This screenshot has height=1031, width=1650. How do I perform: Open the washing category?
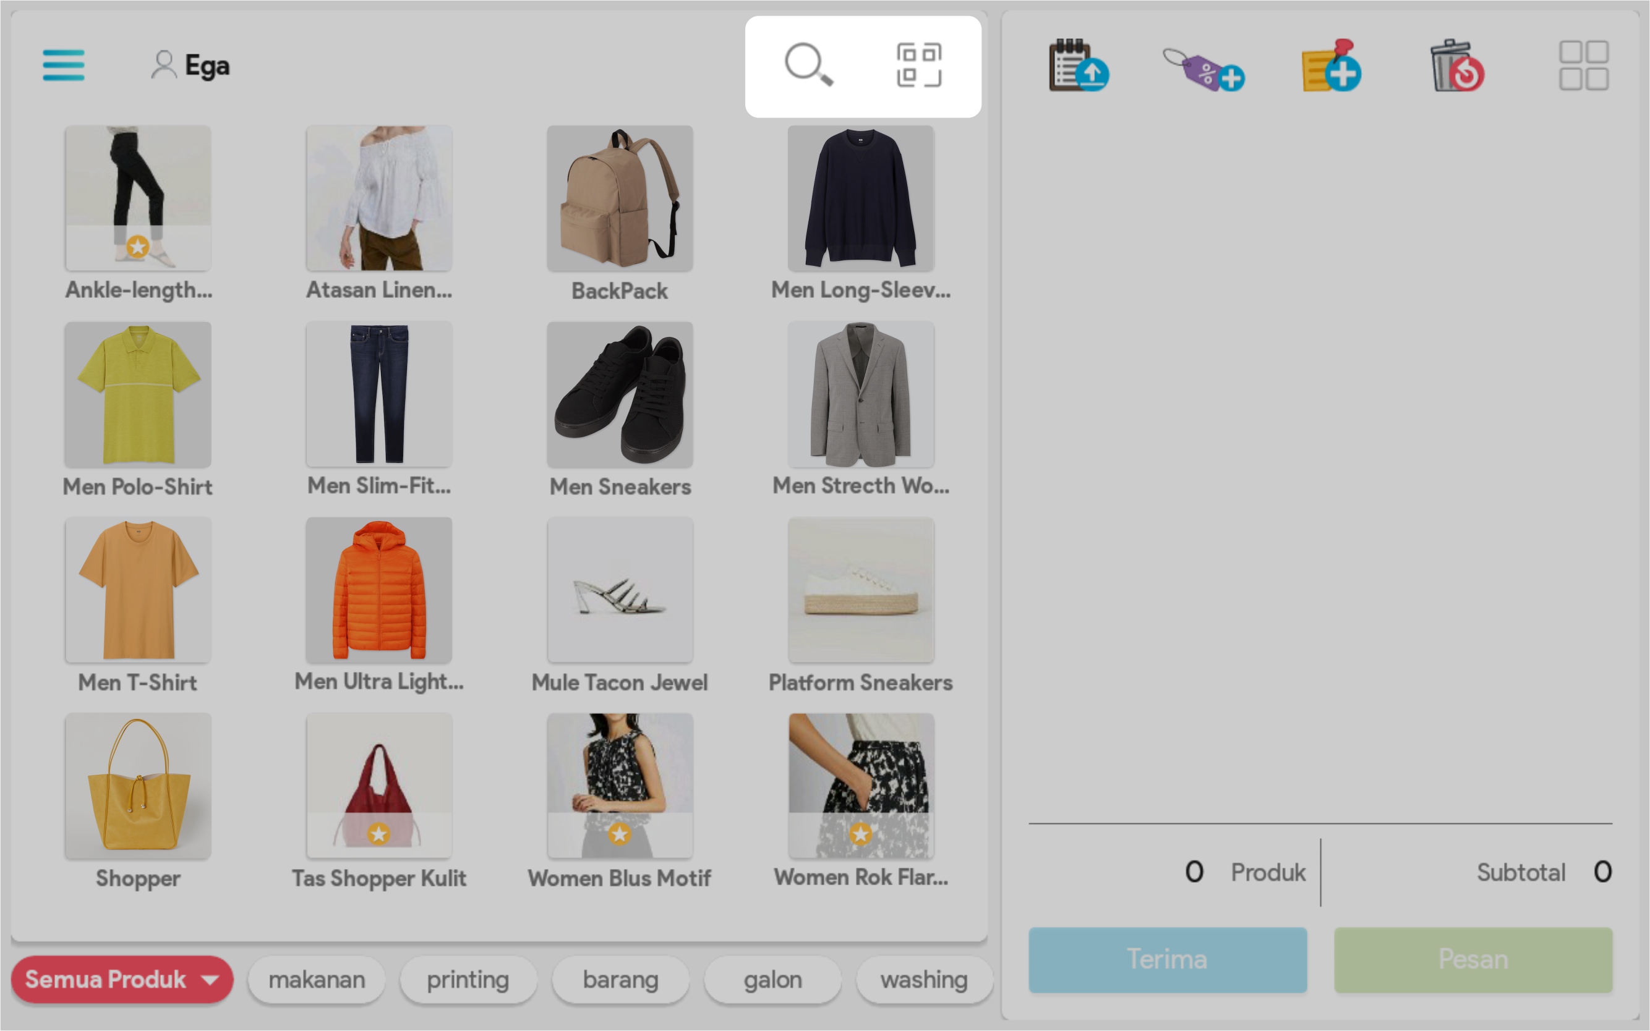[923, 980]
